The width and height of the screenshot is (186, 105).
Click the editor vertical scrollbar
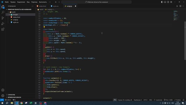coord(185,41)
